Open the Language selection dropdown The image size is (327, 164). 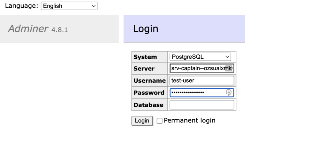click(69, 6)
